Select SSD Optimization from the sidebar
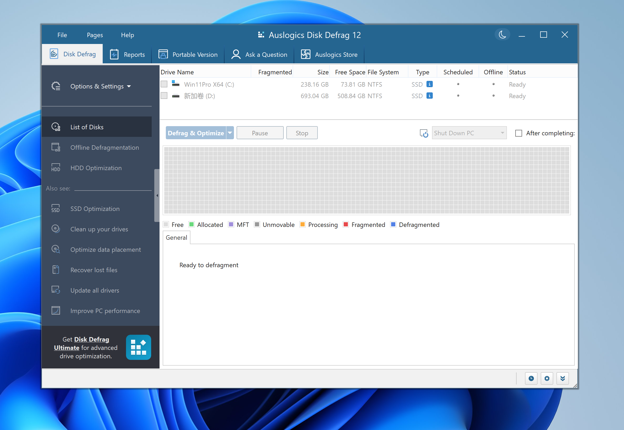The width and height of the screenshot is (624, 430). (95, 209)
